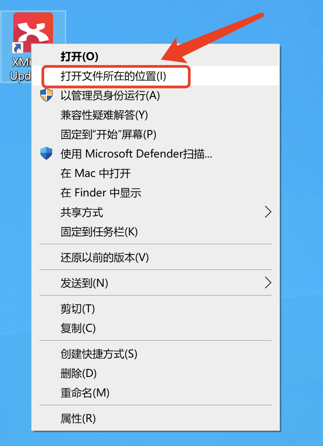
Task: Scan using 使用 Microsoft Defender扫描...
Action: point(136,154)
